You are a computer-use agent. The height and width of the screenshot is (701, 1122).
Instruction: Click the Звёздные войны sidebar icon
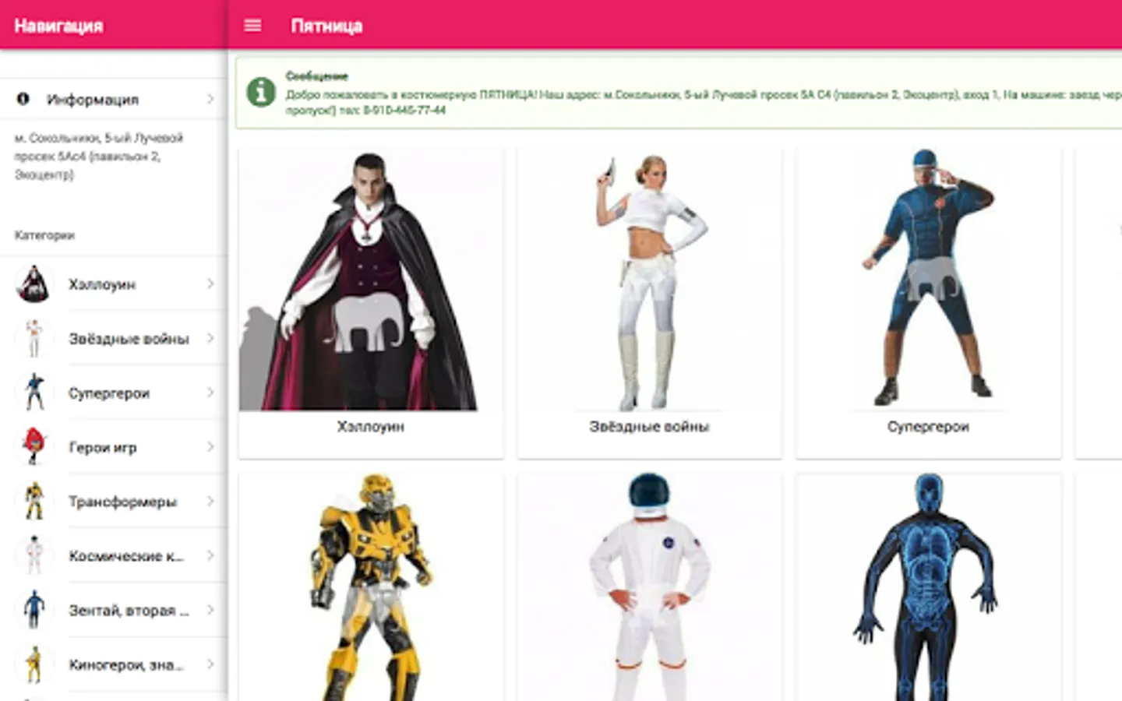(34, 338)
